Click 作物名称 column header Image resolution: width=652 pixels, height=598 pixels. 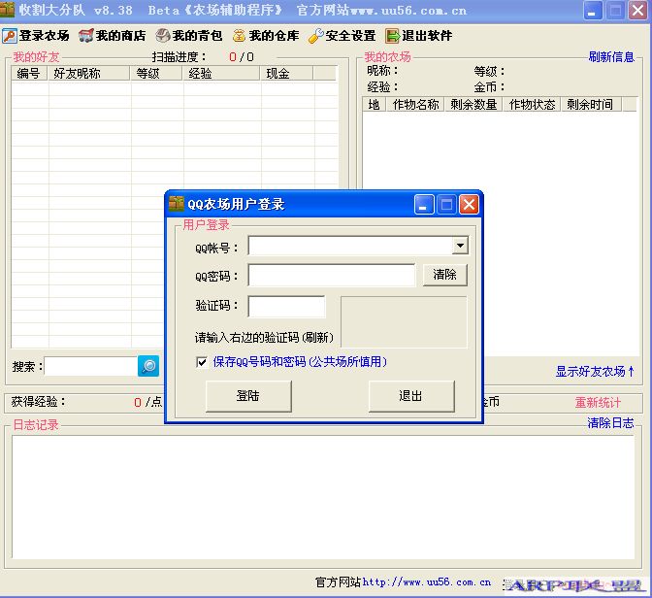pyautogui.click(x=415, y=105)
